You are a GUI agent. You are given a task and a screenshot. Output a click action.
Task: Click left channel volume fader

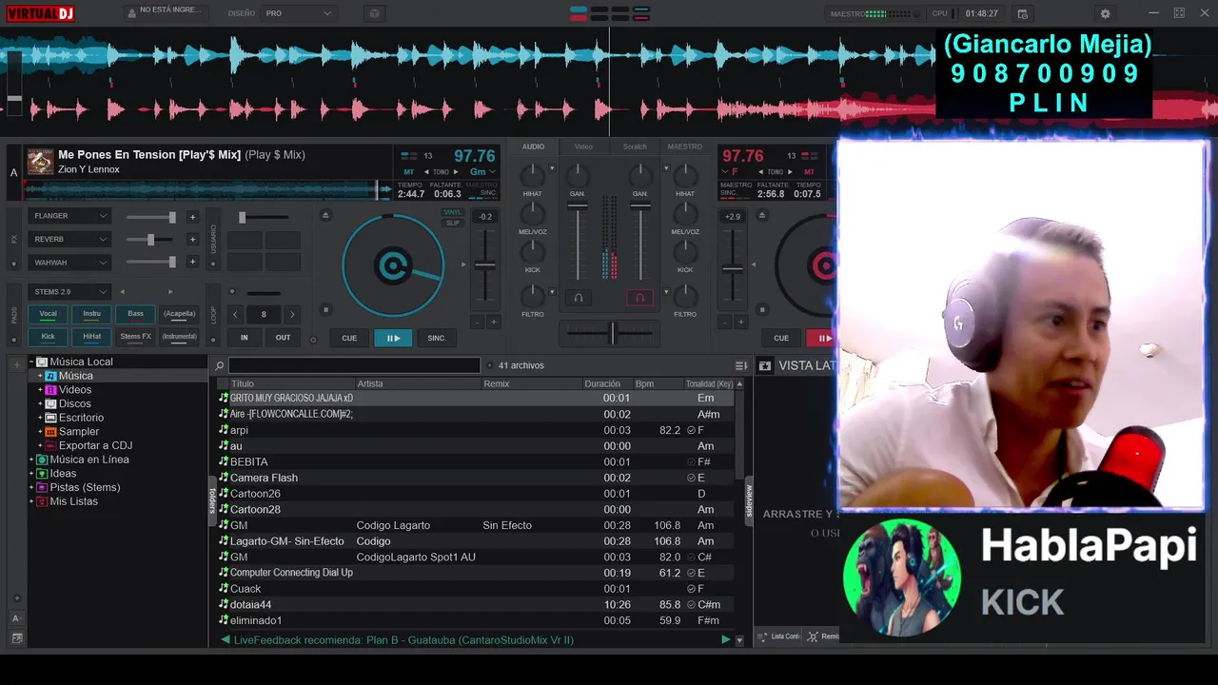[578, 205]
